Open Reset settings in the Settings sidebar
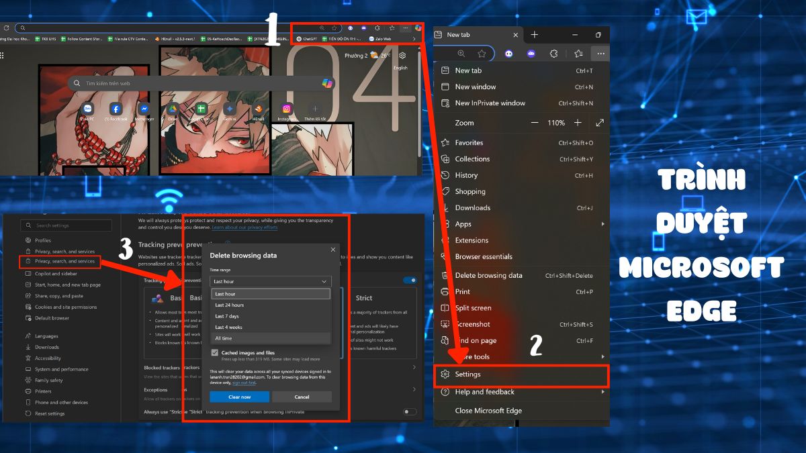The height and width of the screenshot is (453, 806). 44,413
